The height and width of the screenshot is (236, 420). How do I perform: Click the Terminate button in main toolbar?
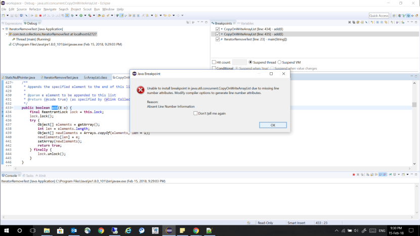point(40,16)
